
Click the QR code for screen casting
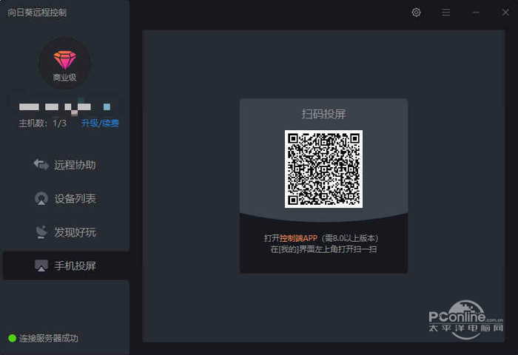[x=324, y=169]
